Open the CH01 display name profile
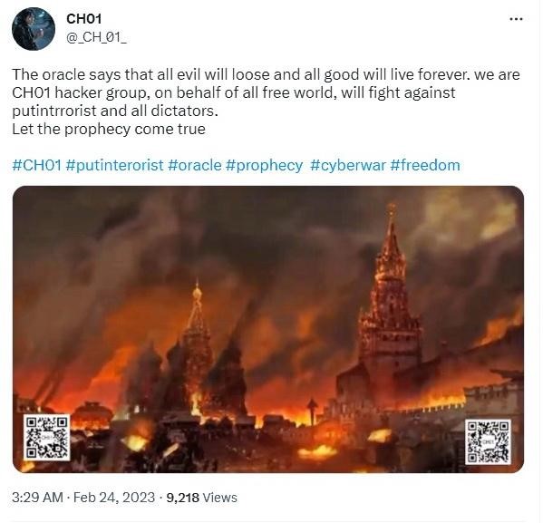Image resolution: width=543 pixels, height=523 pixels. 83,19
